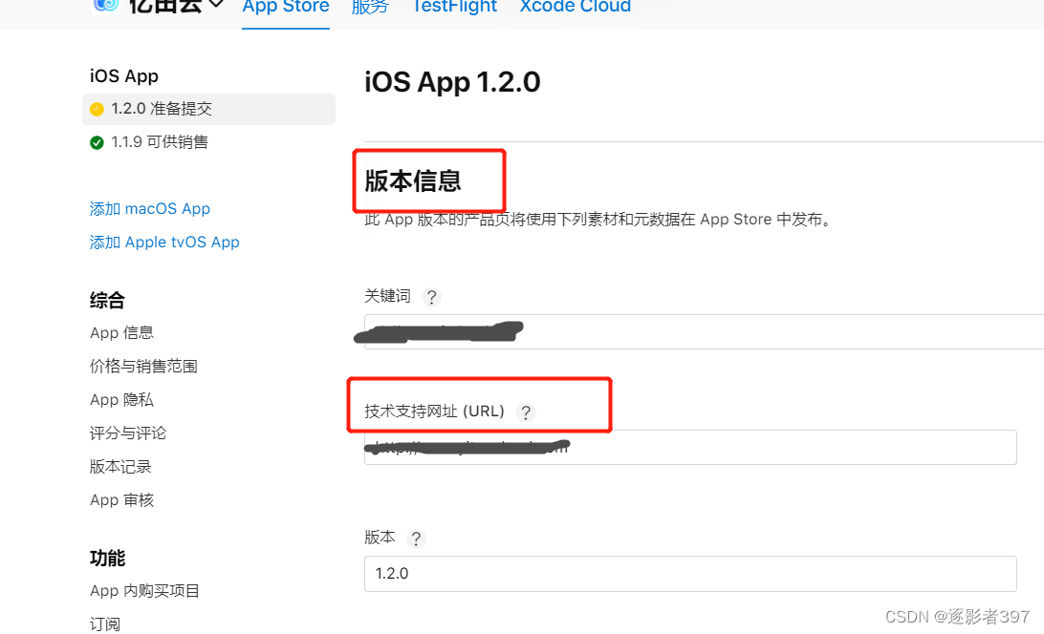
Task: Open the App Store tab
Action: point(286,8)
